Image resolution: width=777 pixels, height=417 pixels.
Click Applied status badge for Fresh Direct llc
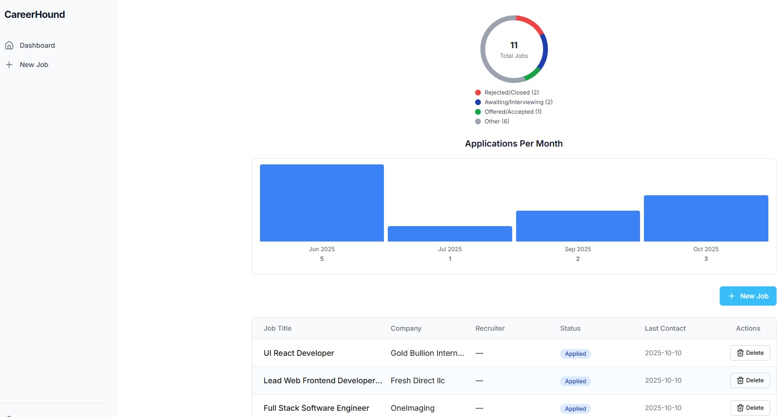point(575,381)
